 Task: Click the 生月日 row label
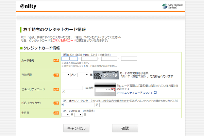(x=25, y=113)
